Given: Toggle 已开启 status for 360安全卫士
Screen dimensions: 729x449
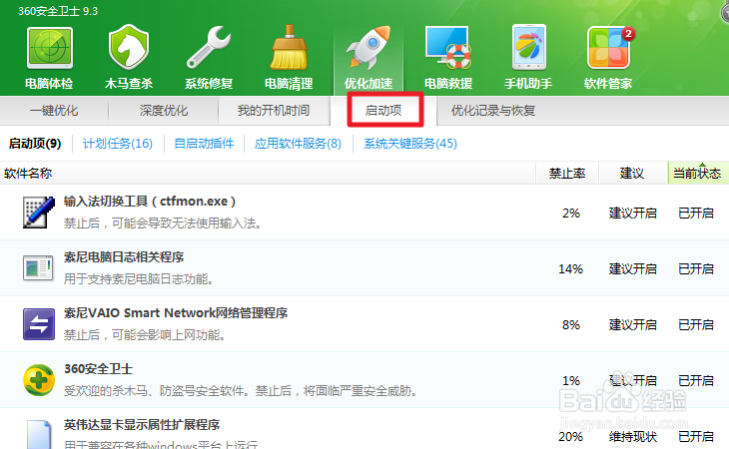Looking at the screenshot, I should 696,381.
